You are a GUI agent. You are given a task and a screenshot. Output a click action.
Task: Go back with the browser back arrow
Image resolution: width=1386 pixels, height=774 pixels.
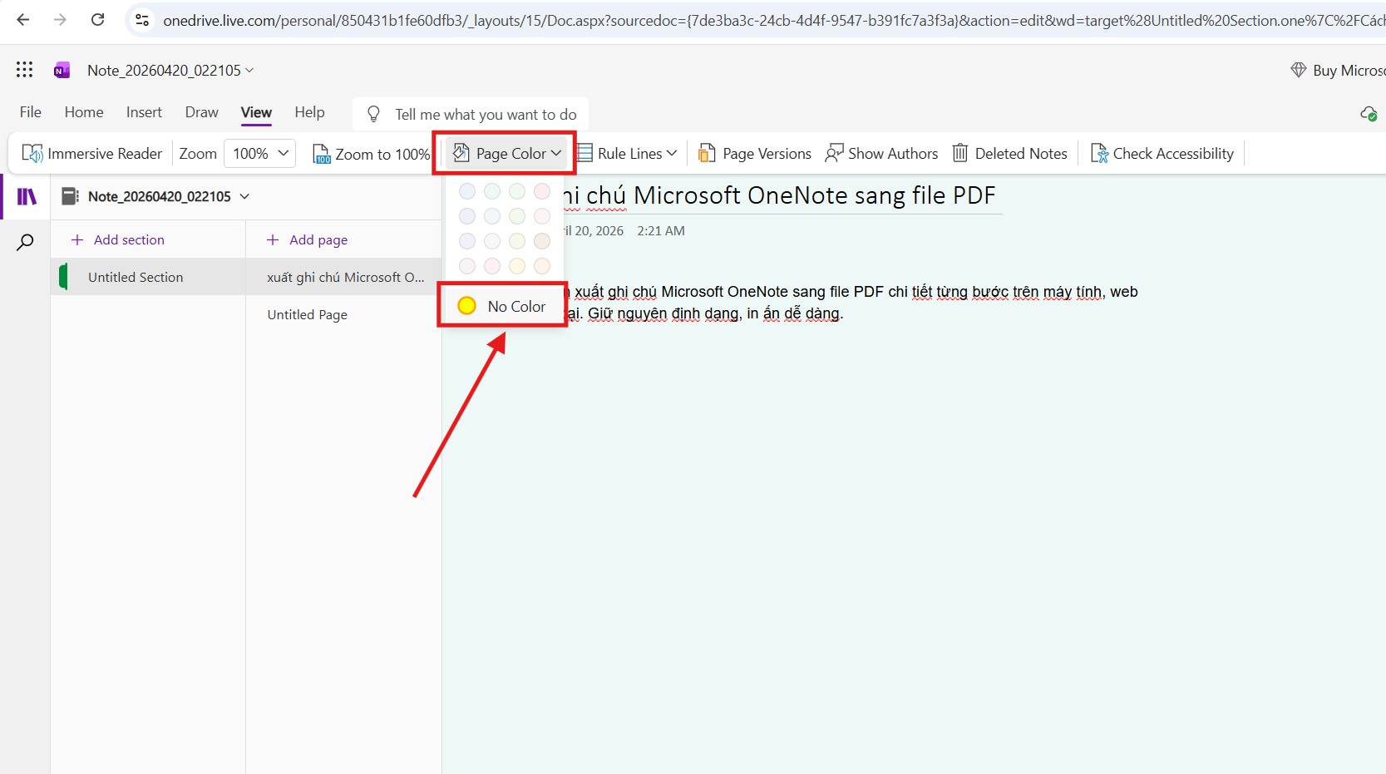pyautogui.click(x=23, y=20)
